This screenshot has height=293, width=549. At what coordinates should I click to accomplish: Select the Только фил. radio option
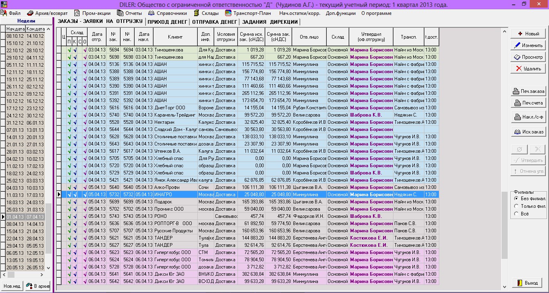pos(530,206)
